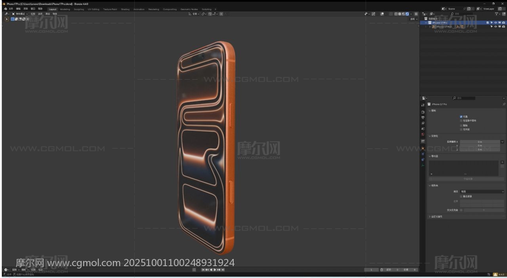Screen dimensions: 507x278
Task: Open the Render properties tab icon
Action: pyautogui.click(x=423, y=112)
